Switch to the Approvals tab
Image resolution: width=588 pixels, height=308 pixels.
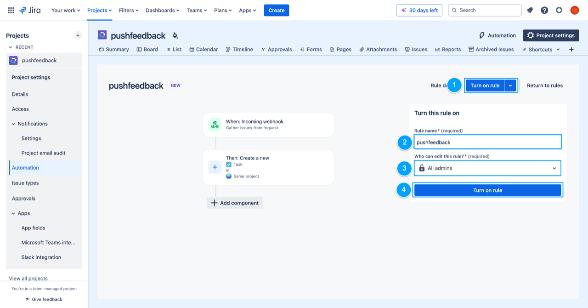[277, 49]
